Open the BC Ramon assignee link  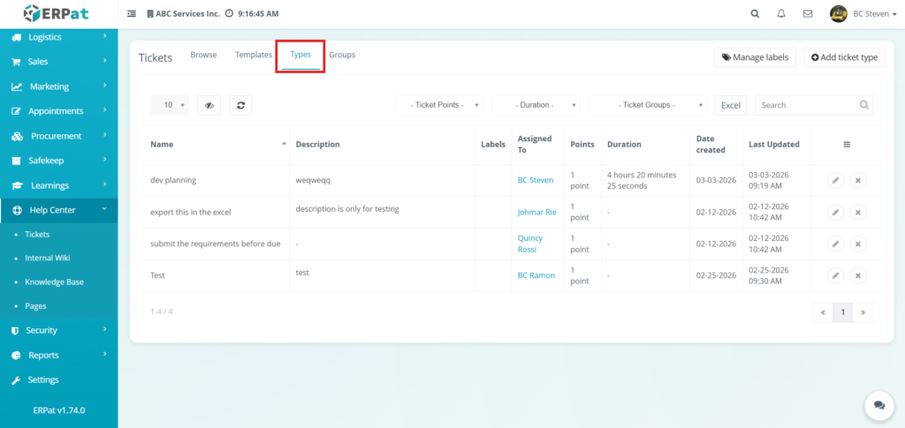tap(536, 275)
